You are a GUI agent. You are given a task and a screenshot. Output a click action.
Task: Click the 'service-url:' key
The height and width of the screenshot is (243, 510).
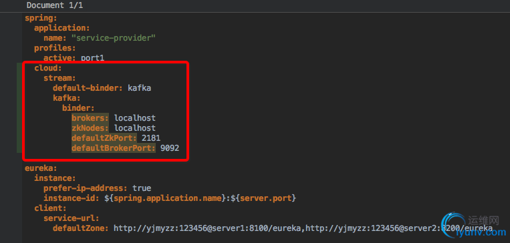click(72, 218)
